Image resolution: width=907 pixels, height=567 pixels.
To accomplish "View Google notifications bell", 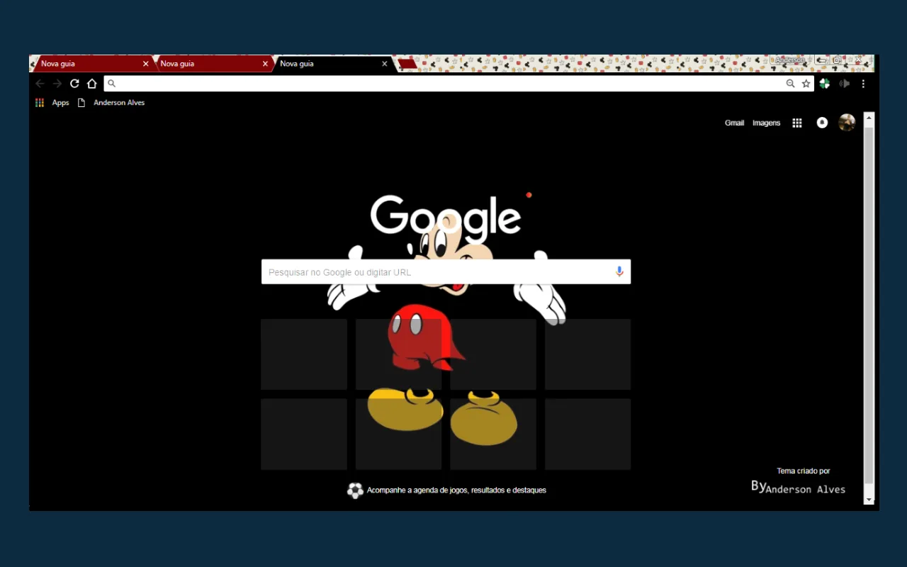I will (822, 123).
